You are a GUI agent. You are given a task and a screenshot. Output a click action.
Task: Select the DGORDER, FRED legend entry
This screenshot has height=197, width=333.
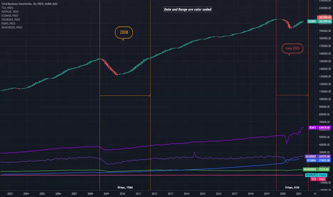click(11, 20)
